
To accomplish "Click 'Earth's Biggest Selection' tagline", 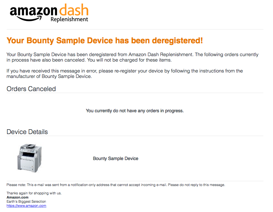I will click(x=26, y=201).
